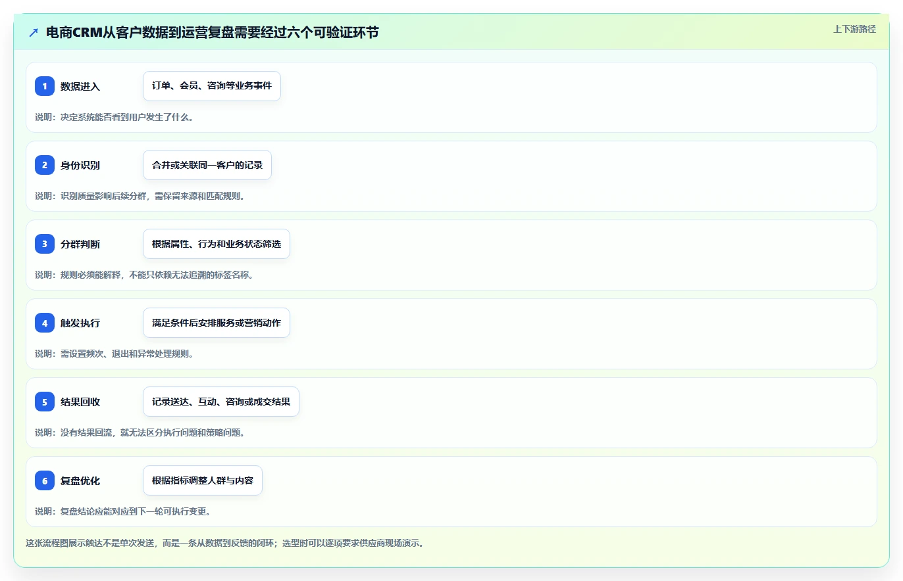The image size is (903, 581).
Task: Click the 根据指标调整人群与内容 chip
Action: [203, 480]
